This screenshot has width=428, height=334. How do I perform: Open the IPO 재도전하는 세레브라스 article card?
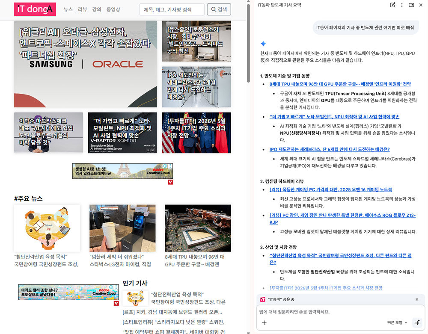[196, 87]
